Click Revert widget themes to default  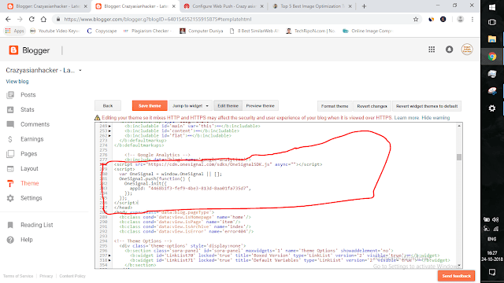click(427, 106)
